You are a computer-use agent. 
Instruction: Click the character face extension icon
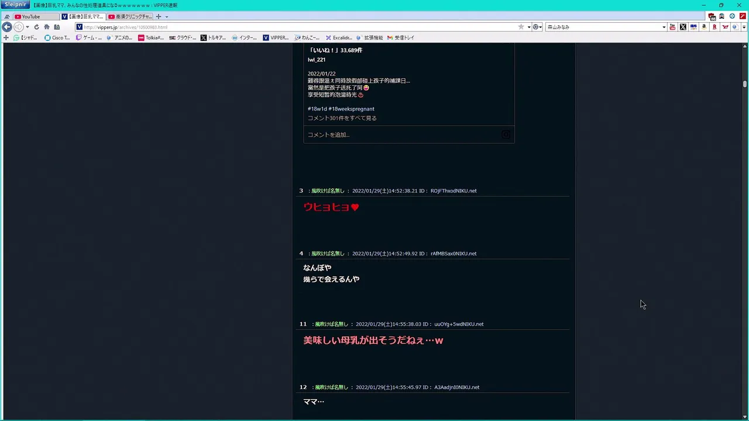pyautogui.click(x=722, y=16)
